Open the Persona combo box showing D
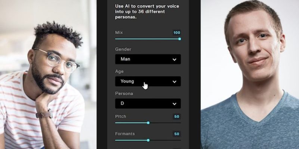299x149 pixels. (x=148, y=104)
